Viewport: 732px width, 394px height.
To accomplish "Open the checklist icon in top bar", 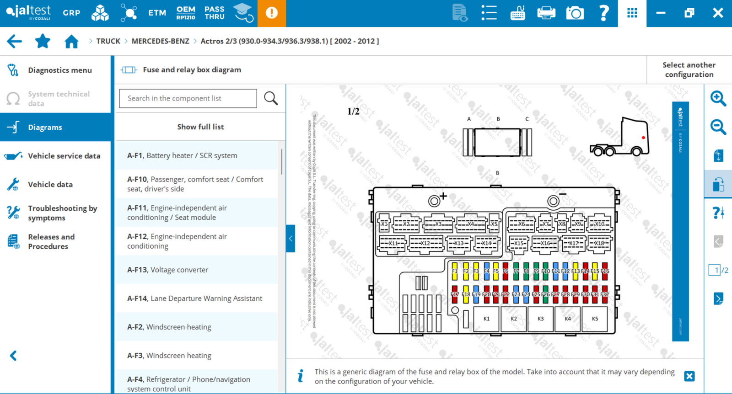I will pos(489,13).
